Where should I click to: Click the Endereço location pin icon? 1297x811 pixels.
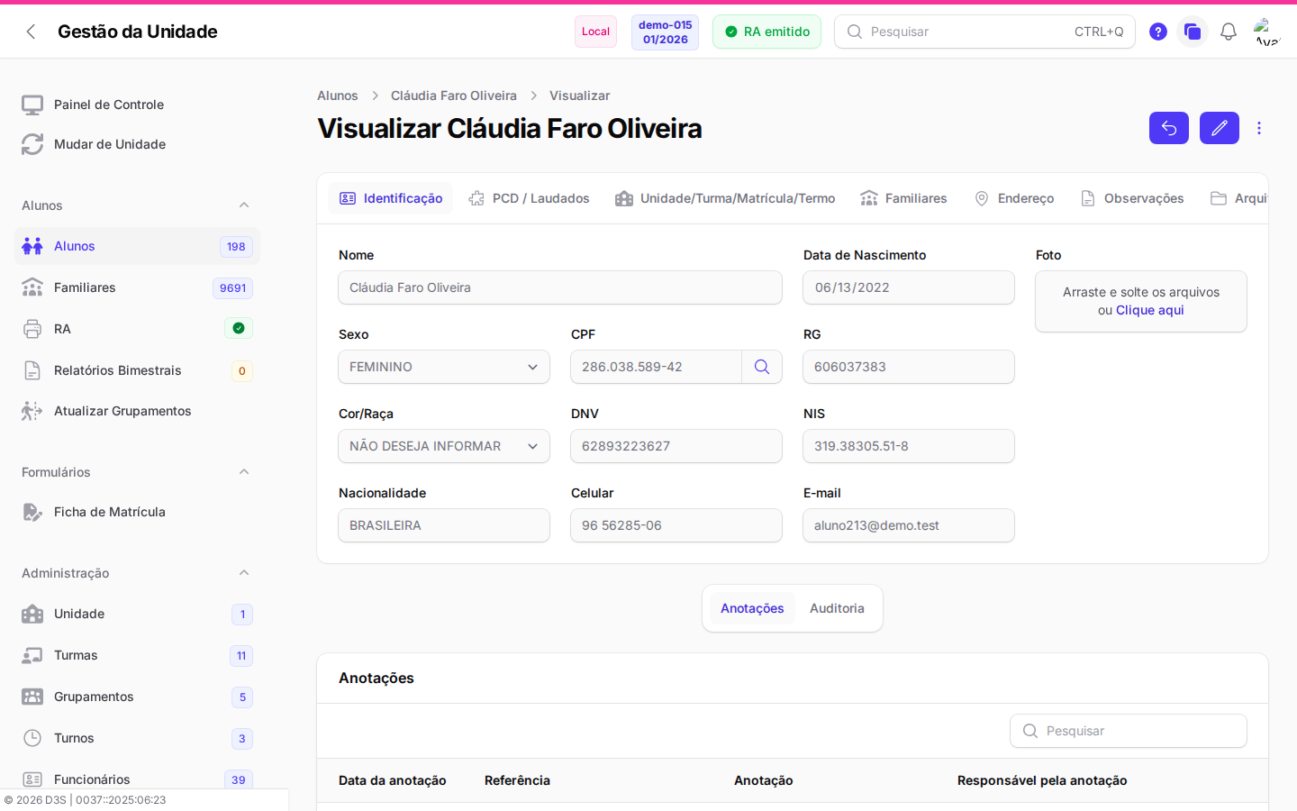tap(982, 198)
